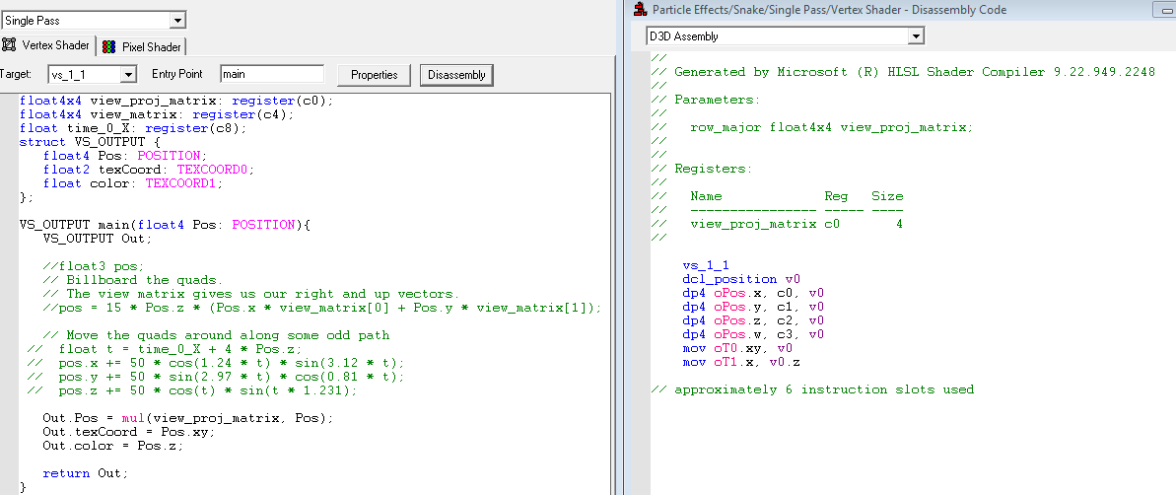This screenshot has height=495, width=1176.
Task: Click the 'dcl_position v0' assembly line
Action: pos(737,279)
